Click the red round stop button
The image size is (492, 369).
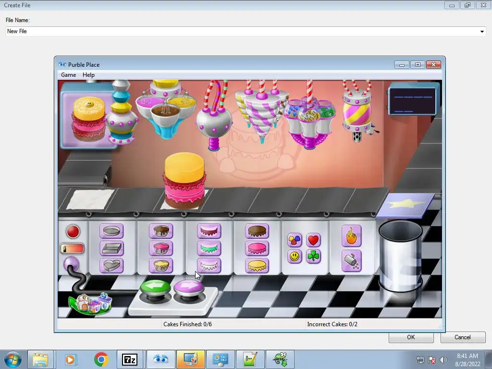tap(73, 232)
